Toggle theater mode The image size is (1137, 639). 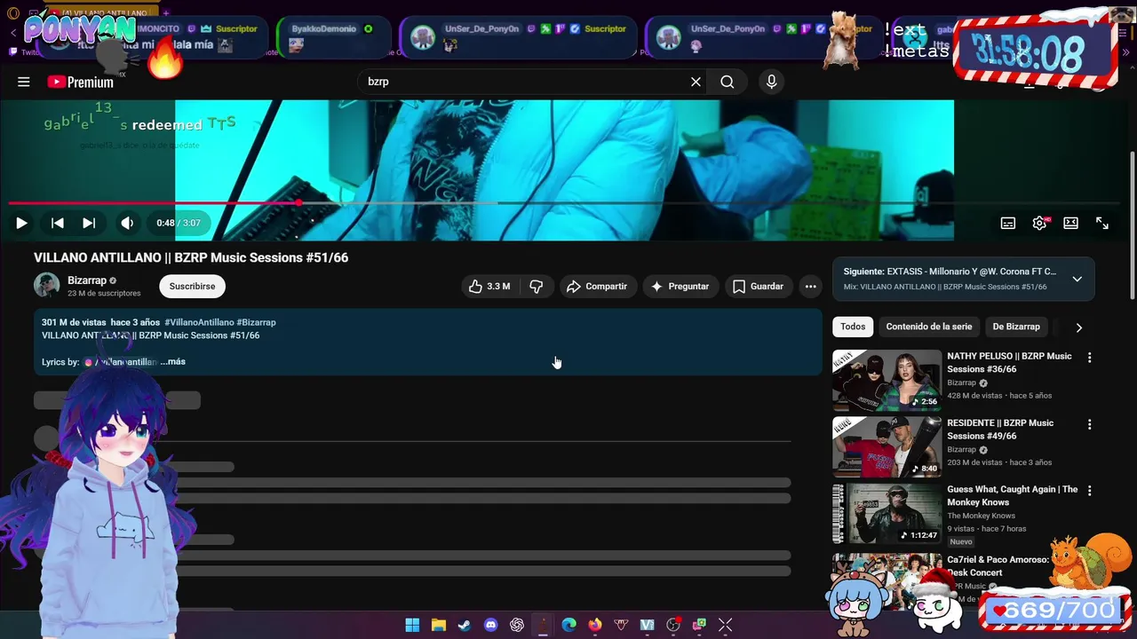pyautogui.click(x=1071, y=223)
